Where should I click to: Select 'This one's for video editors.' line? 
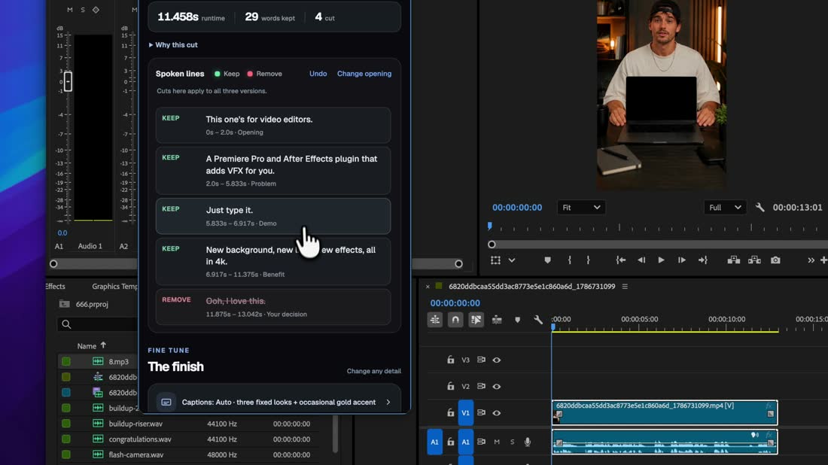click(273, 125)
